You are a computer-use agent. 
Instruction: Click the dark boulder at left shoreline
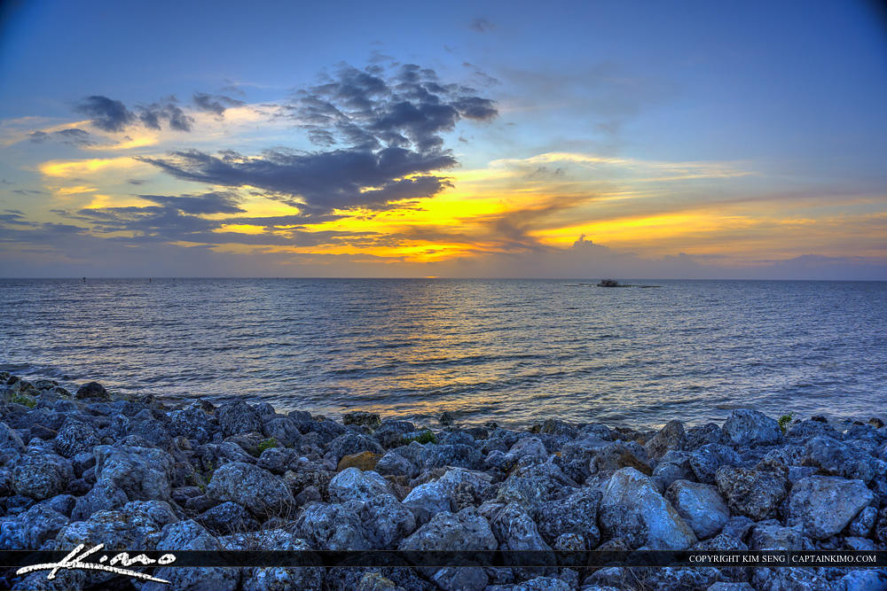91,391
